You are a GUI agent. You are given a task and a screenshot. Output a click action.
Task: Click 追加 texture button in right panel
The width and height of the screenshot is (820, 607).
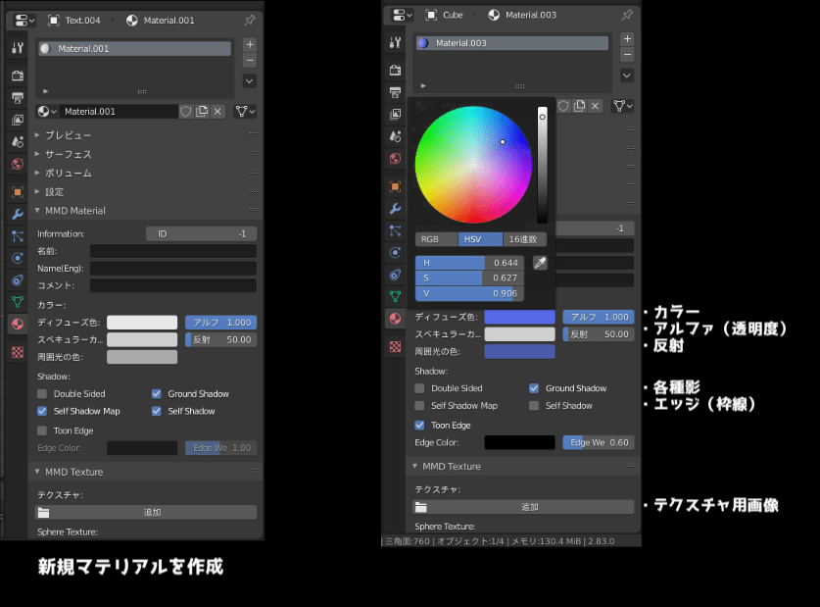coord(523,507)
